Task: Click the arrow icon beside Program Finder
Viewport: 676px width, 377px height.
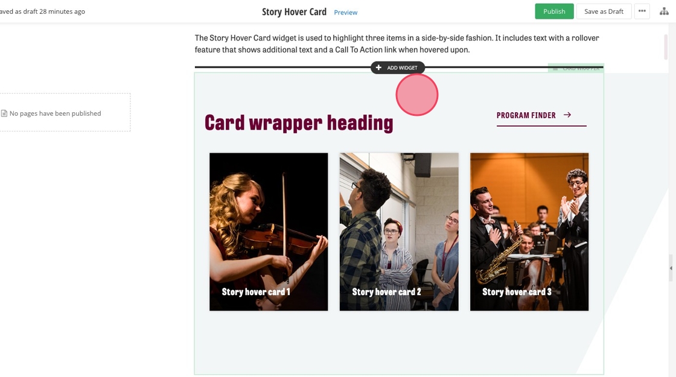Action: (567, 115)
